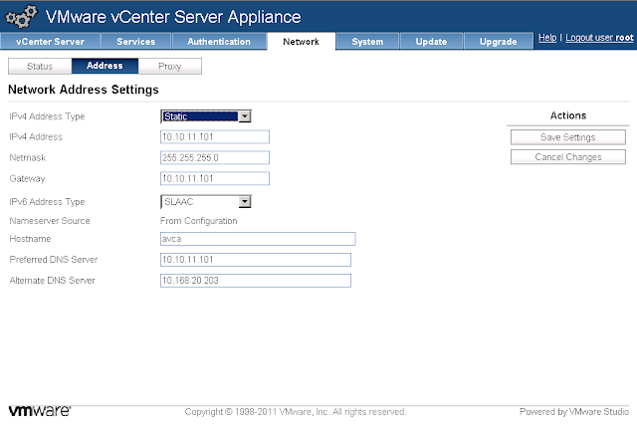
Task: Click the IPv4 Address Type label
Action: [47, 116]
